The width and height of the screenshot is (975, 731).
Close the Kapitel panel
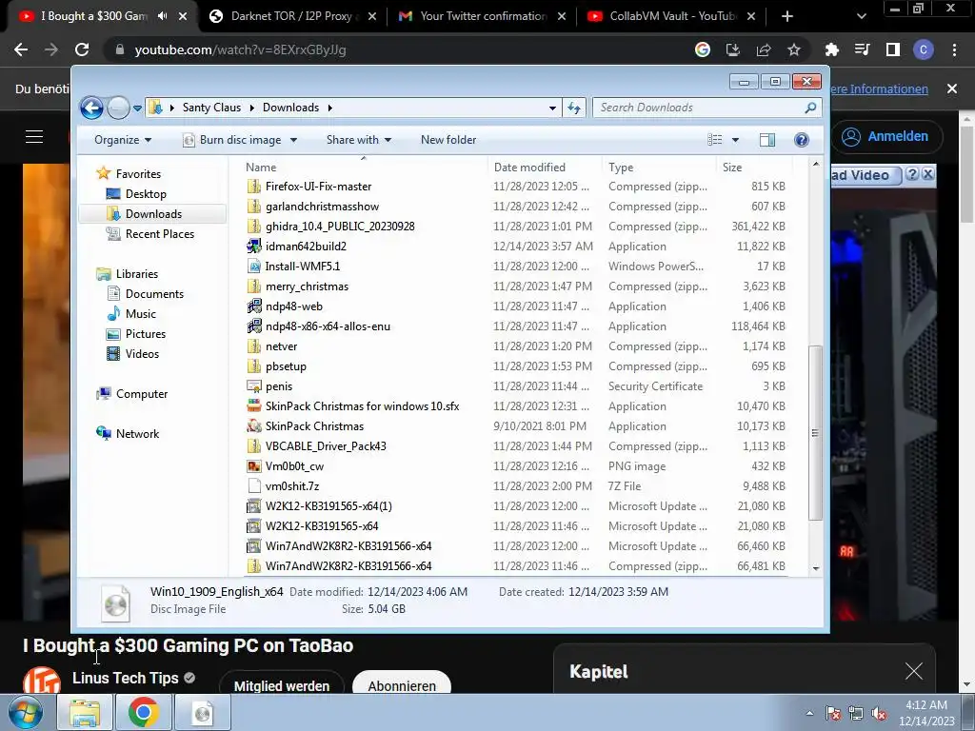[914, 671]
